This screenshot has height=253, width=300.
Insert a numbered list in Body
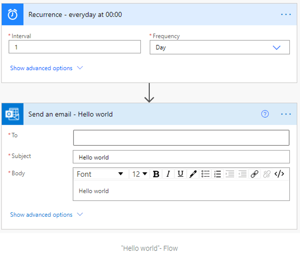pyautogui.click(x=218, y=174)
